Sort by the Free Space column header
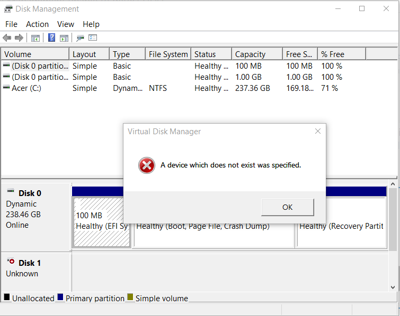 coord(300,54)
